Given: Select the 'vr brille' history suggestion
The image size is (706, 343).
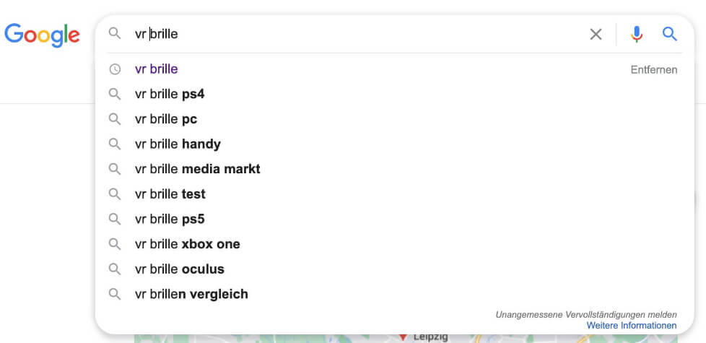Looking at the screenshot, I should tap(156, 69).
